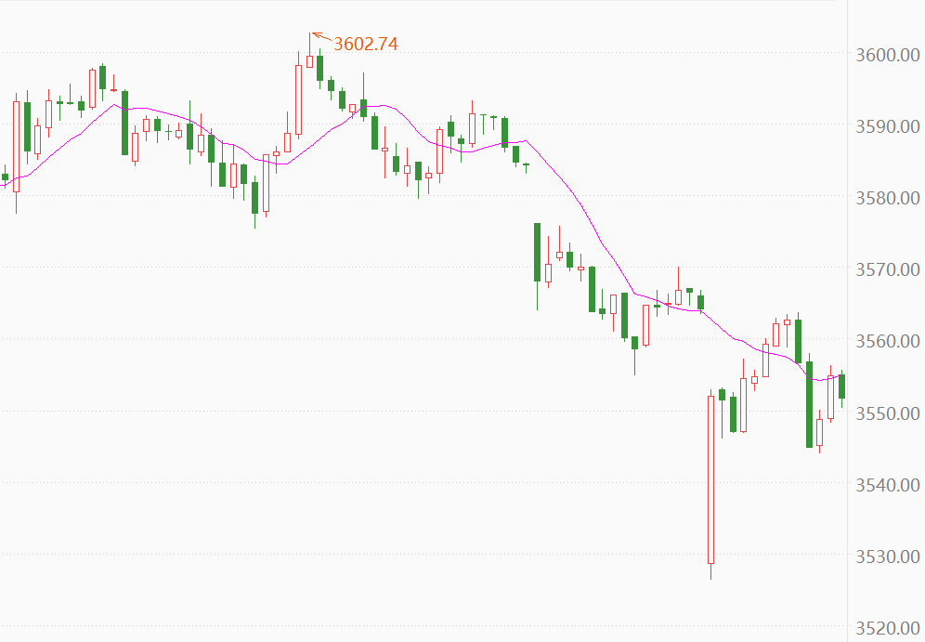Select the 3550.00 price axis label
Screen dimensions: 925x642
(x=886, y=413)
